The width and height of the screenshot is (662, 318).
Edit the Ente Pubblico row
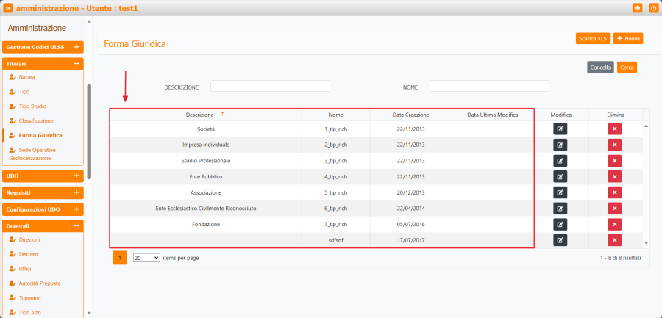[560, 177]
